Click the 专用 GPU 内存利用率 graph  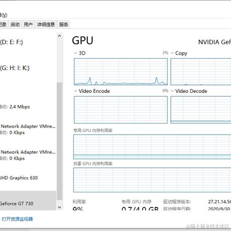[x=152, y=147]
